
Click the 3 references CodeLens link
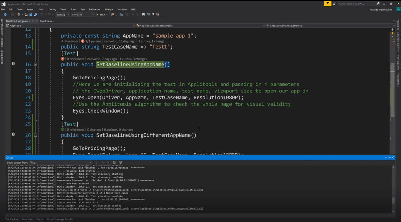click(70, 41)
